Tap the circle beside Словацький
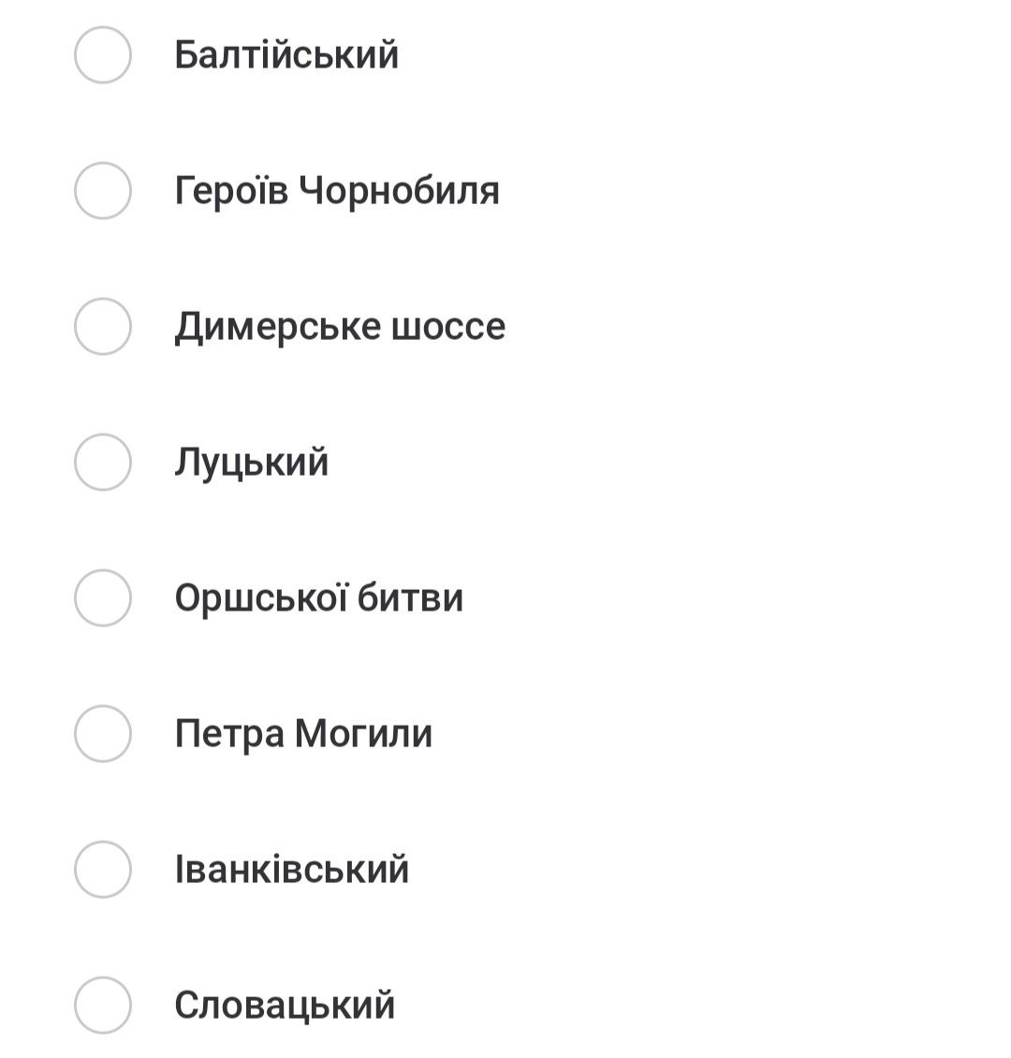This screenshot has width=1011, height=1058. (x=102, y=1006)
